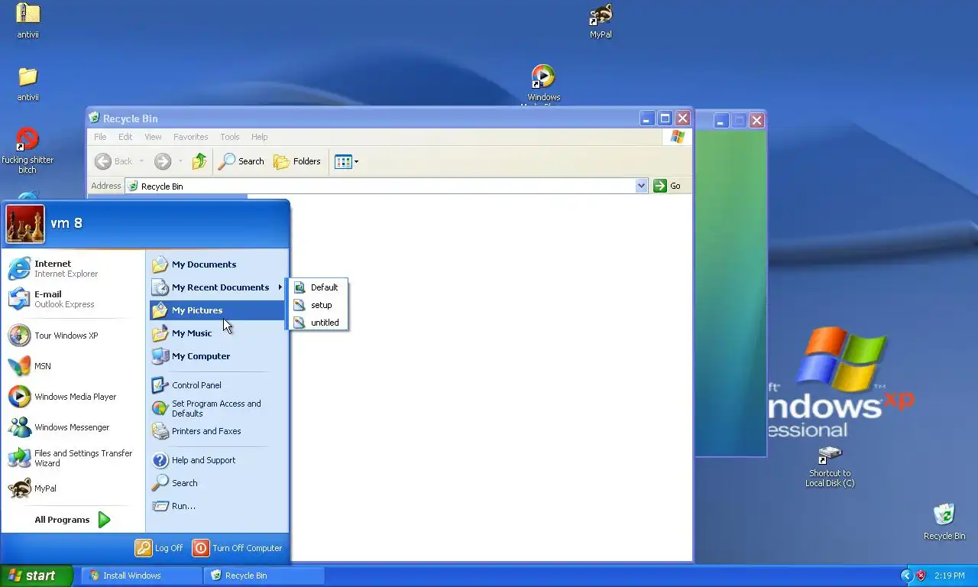
Task: Expand All Programs list
Action: point(73,520)
